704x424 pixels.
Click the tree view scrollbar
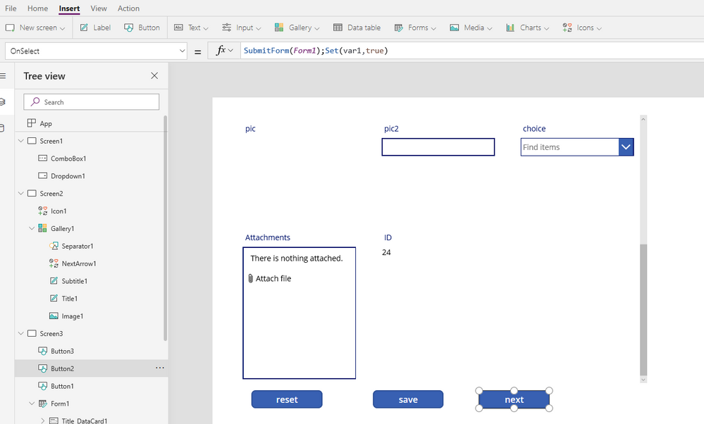(165, 228)
